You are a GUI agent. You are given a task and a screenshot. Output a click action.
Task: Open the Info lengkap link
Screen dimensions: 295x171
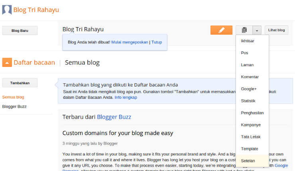(x=126, y=97)
